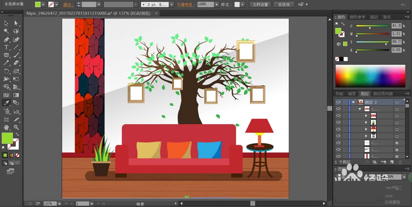
Task: Click the orange 描边 link in control bar
Action: [68, 5]
